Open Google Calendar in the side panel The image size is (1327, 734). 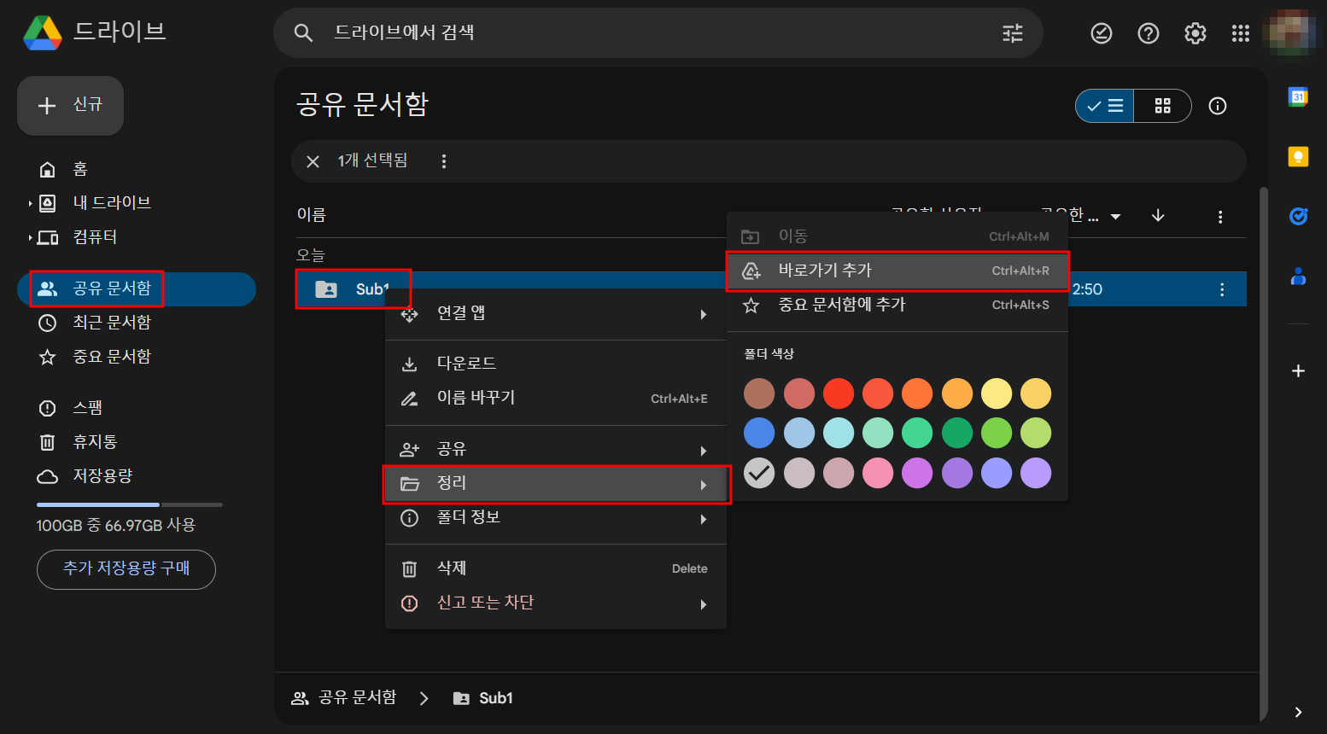1298,97
